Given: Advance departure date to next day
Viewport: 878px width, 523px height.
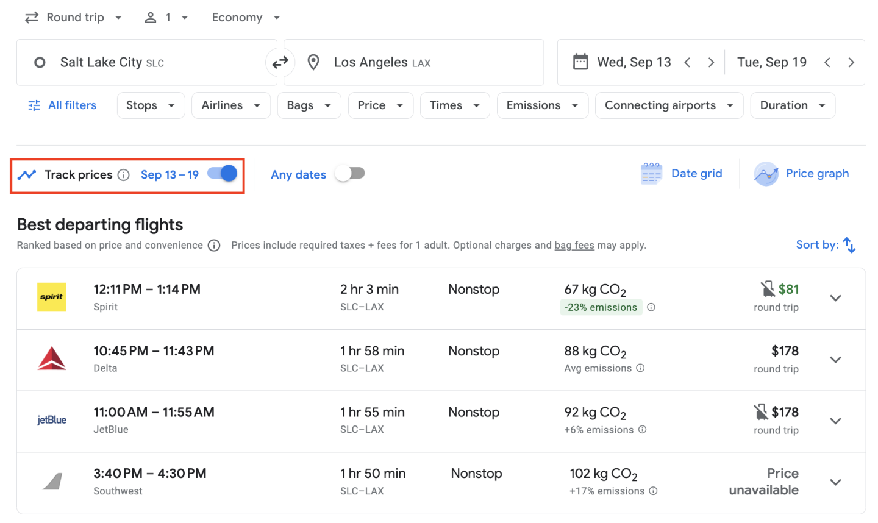Looking at the screenshot, I should point(711,62).
